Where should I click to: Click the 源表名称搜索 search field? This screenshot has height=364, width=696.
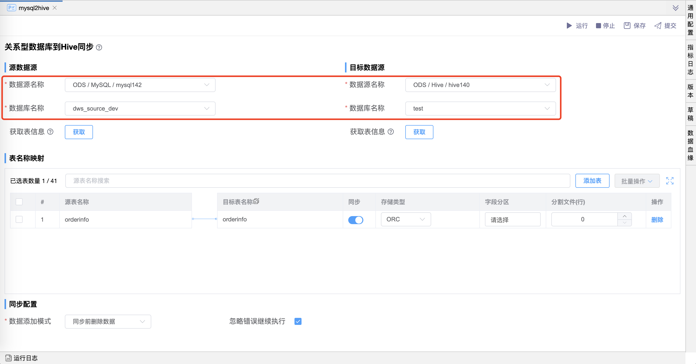pyautogui.click(x=317, y=181)
